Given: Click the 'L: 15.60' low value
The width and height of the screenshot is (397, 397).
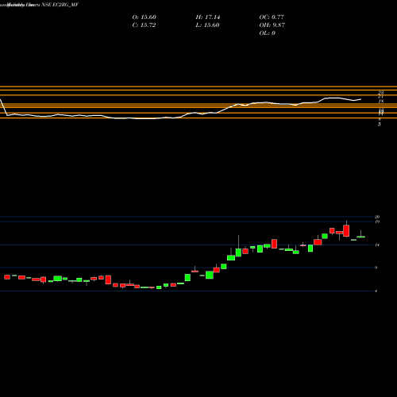Looking at the screenshot, I should 207,25.
